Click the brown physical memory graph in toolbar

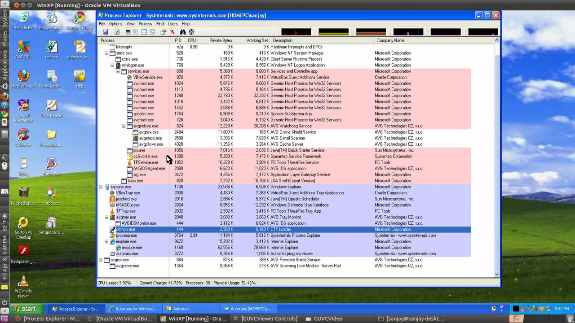coord(371,32)
